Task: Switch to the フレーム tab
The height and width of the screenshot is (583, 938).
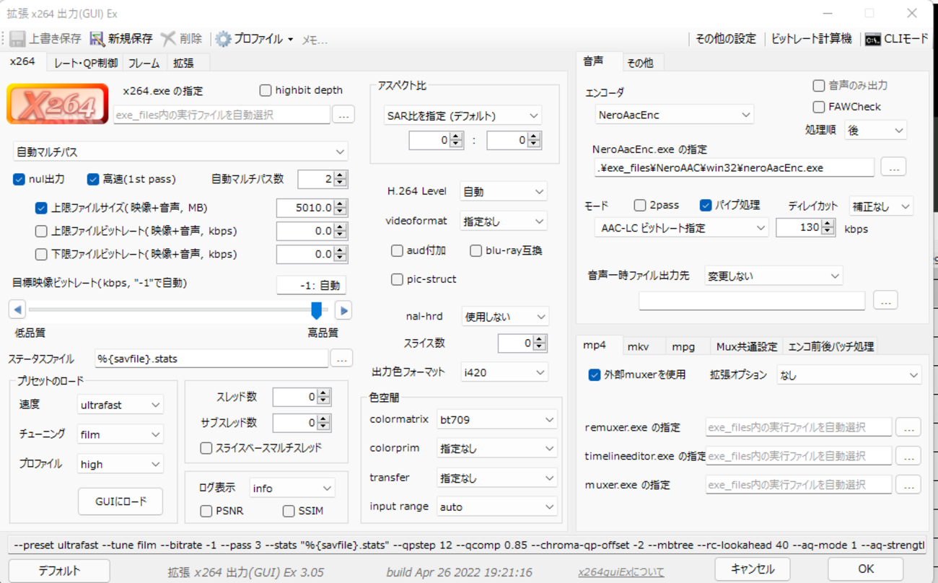Action: pyautogui.click(x=144, y=62)
